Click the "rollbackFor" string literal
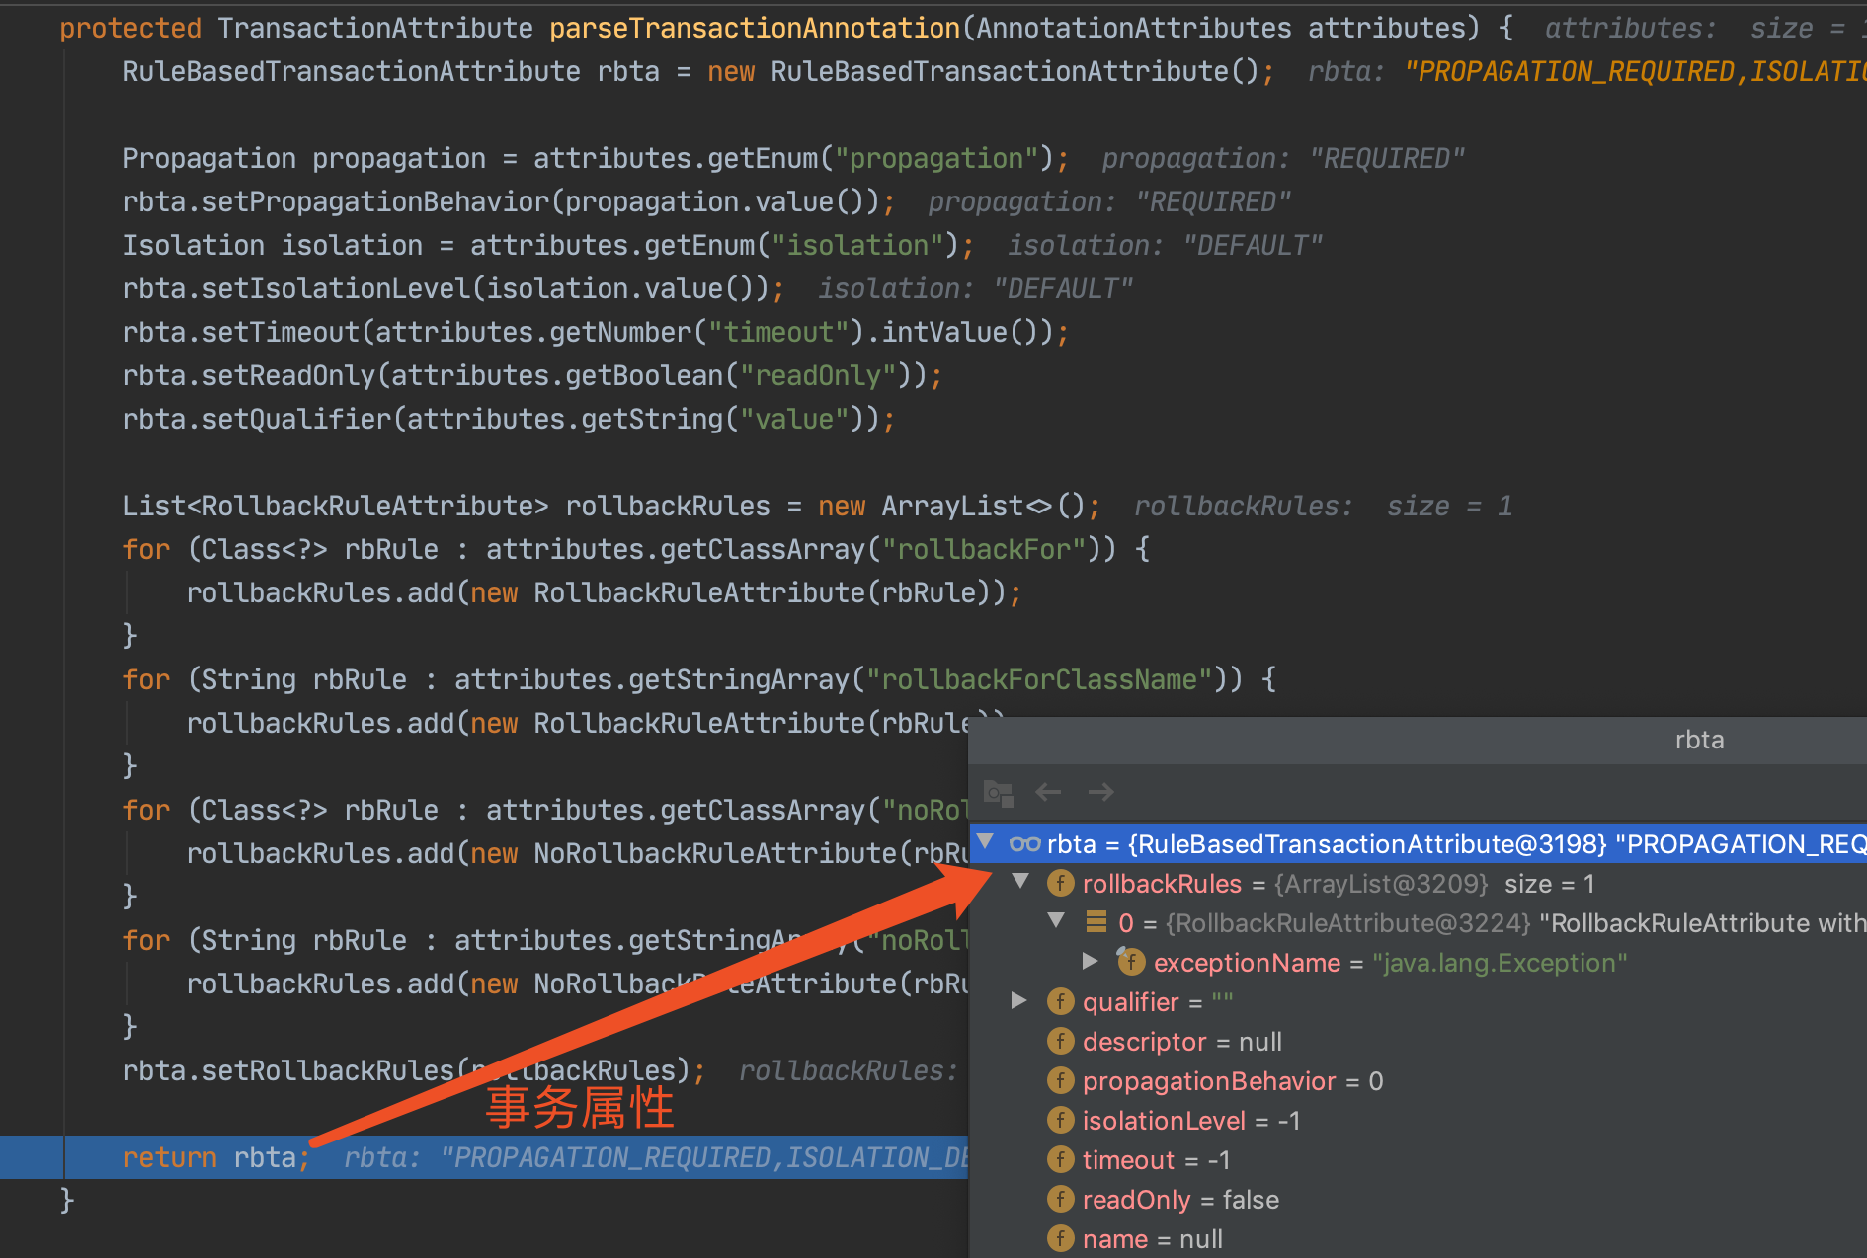This screenshot has width=1867, height=1258. (x=984, y=549)
